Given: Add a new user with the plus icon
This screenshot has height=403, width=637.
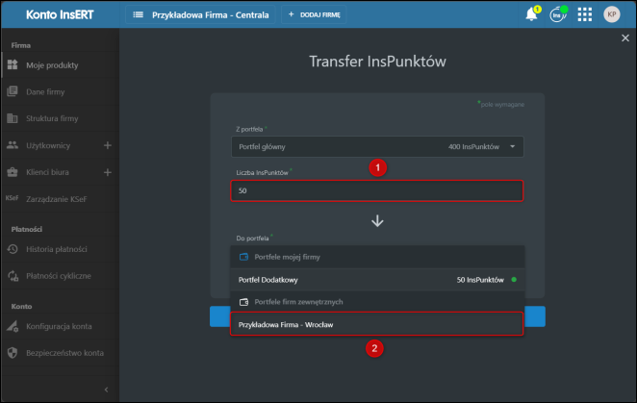Looking at the screenshot, I should pos(108,145).
